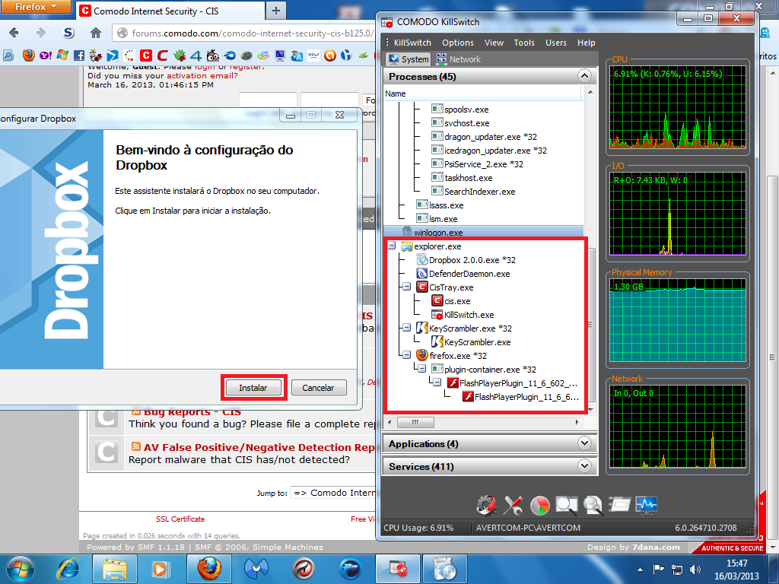Click Cancelar in the Dropbox setup
The width and height of the screenshot is (779, 584).
coord(318,387)
